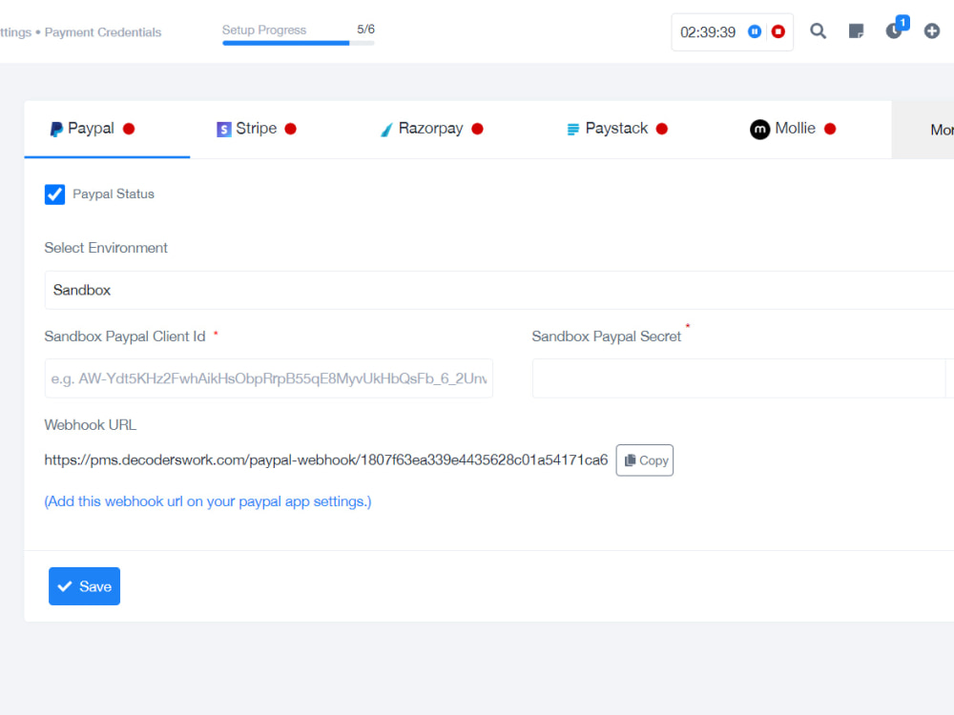The height and width of the screenshot is (715, 954).
Task: Pause the running timer
Action: coord(755,31)
